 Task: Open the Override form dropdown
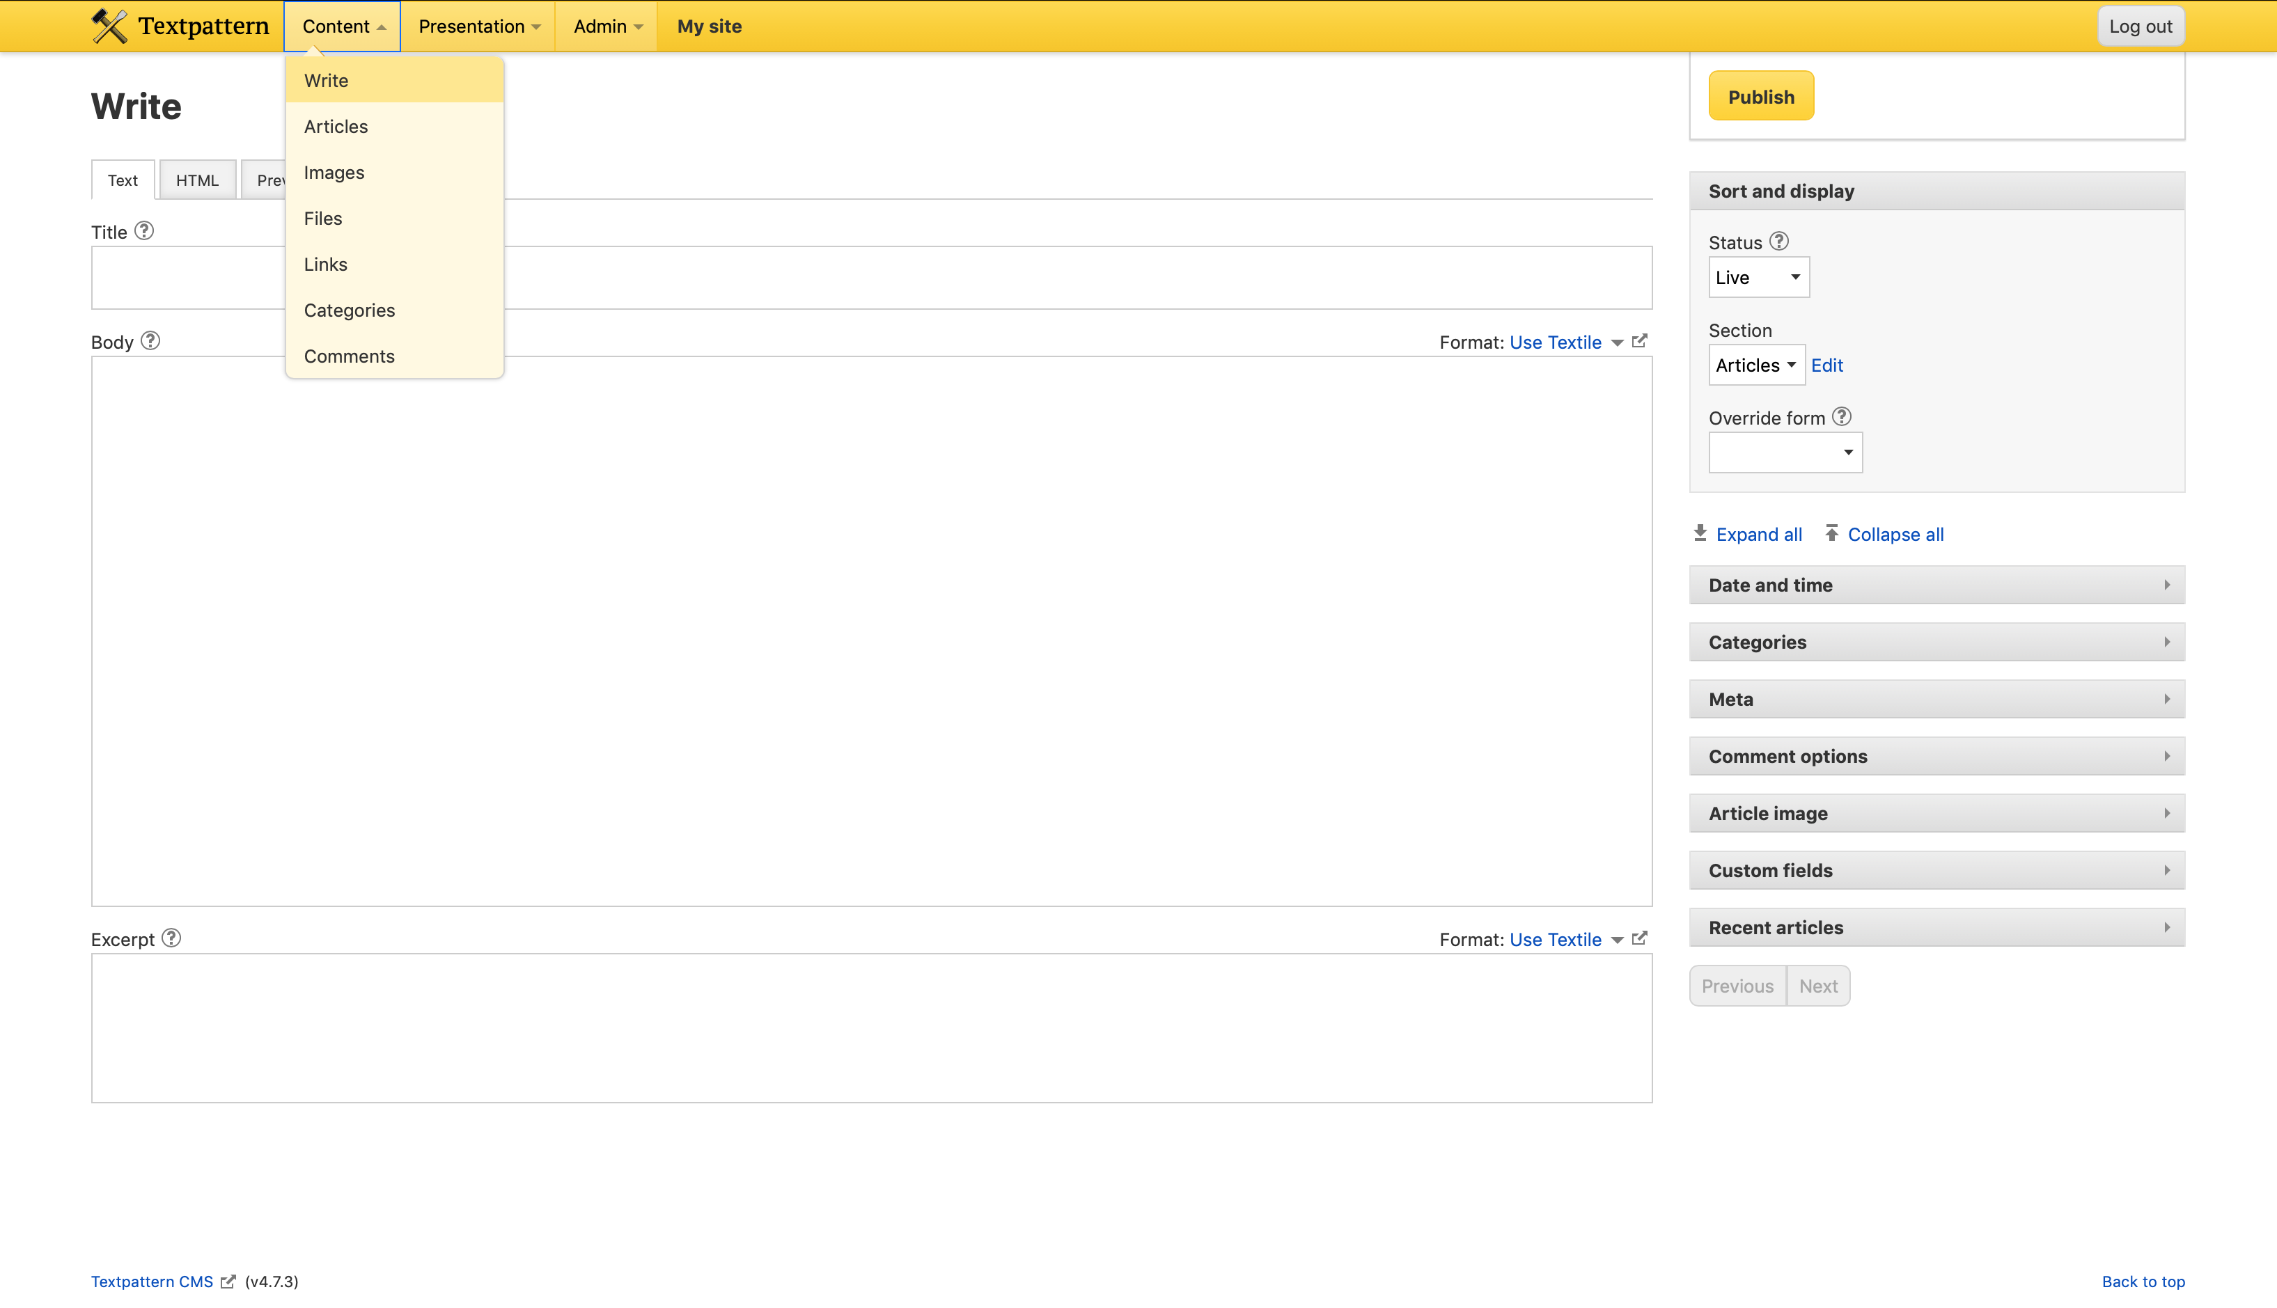(x=1785, y=452)
